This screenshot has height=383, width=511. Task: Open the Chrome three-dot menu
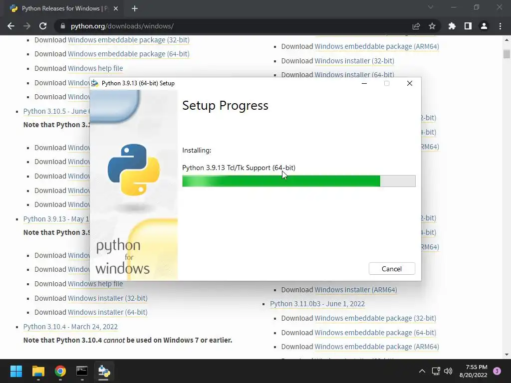point(500,26)
